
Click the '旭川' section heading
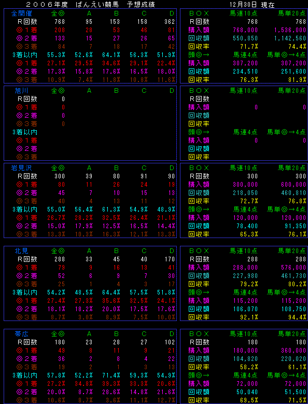coord(22,90)
